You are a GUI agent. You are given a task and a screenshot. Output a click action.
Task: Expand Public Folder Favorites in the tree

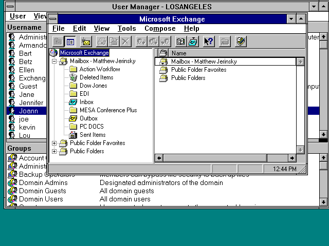(54, 143)
